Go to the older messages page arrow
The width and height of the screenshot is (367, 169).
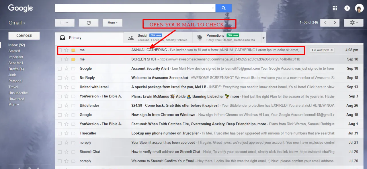335,23
